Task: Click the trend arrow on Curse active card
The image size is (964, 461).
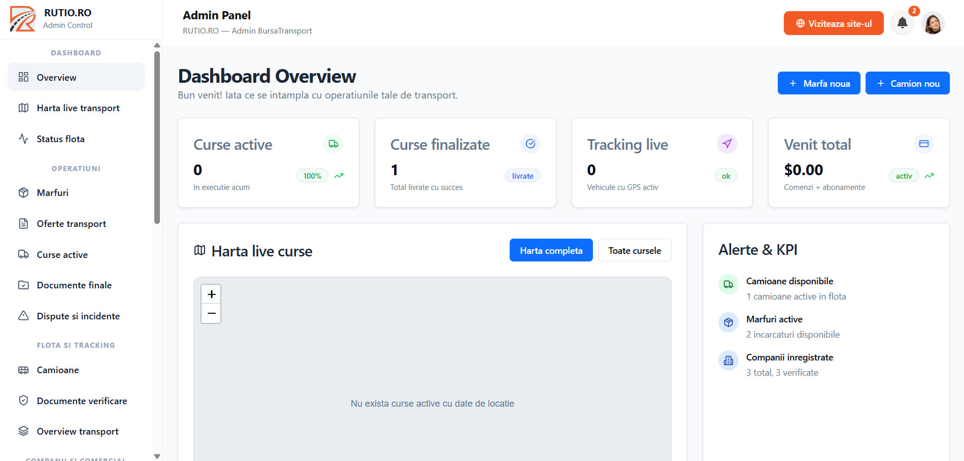Action: tap(339, 176)
